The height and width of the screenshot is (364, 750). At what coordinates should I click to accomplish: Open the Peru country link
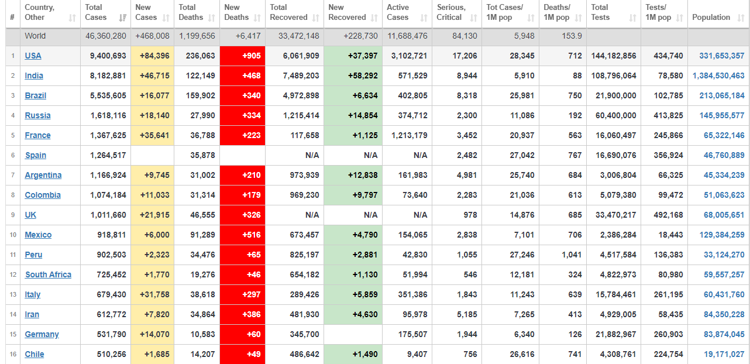click(33, 255)
